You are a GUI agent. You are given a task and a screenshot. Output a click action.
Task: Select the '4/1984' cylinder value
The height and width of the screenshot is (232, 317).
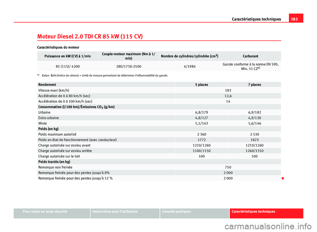[x=190, y=66]
